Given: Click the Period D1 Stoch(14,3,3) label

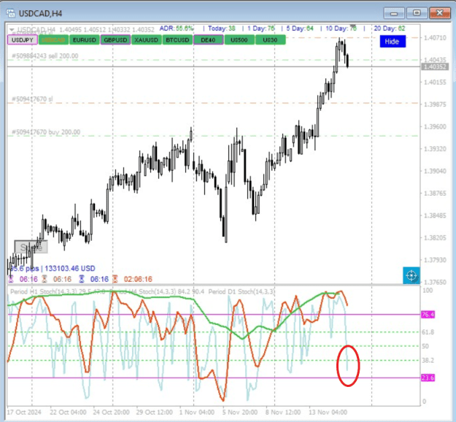Looking at the screenshot, I should pyautogui.click(x=241, y=291).
